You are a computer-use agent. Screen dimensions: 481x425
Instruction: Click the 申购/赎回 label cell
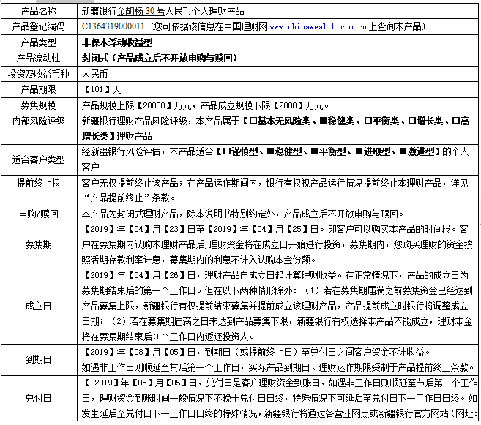click(x=39, y=214)
